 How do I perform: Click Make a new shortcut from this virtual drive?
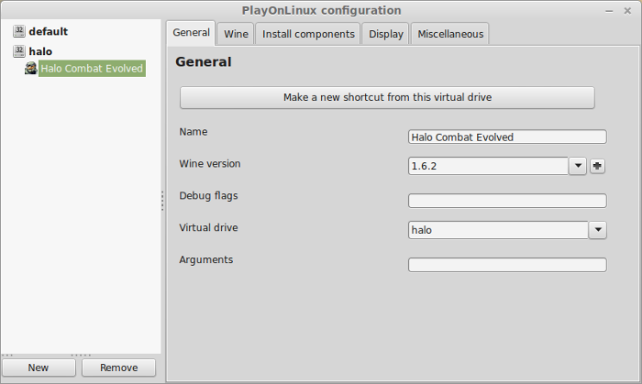(x=387, y=97)
